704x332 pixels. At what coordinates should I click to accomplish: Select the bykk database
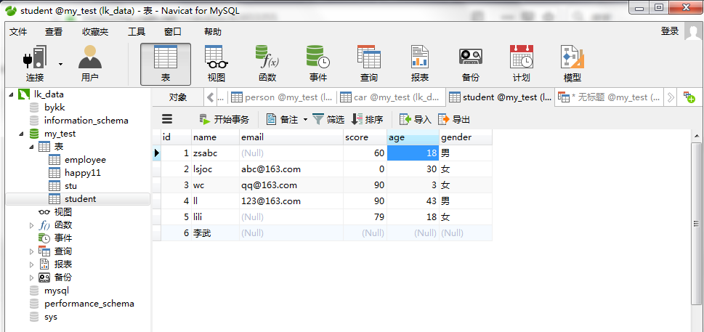[55, 108]
